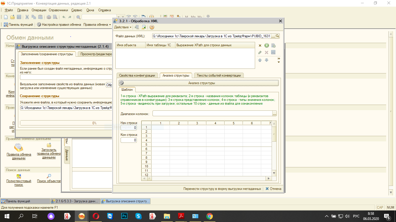396x222 pixels.
Task: Click the pencil edit row icon
Action: [260, 52]
